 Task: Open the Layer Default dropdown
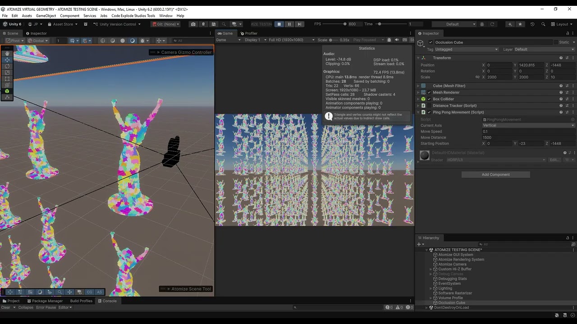pyautogui.click(x=545, y=49)
